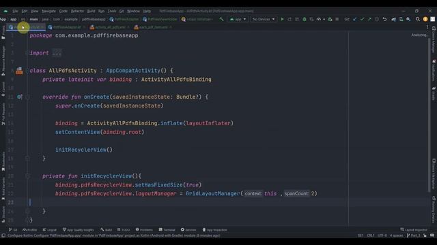Click the orange account avatar icon
437x245 pixels.
click(x=425, y=19)
